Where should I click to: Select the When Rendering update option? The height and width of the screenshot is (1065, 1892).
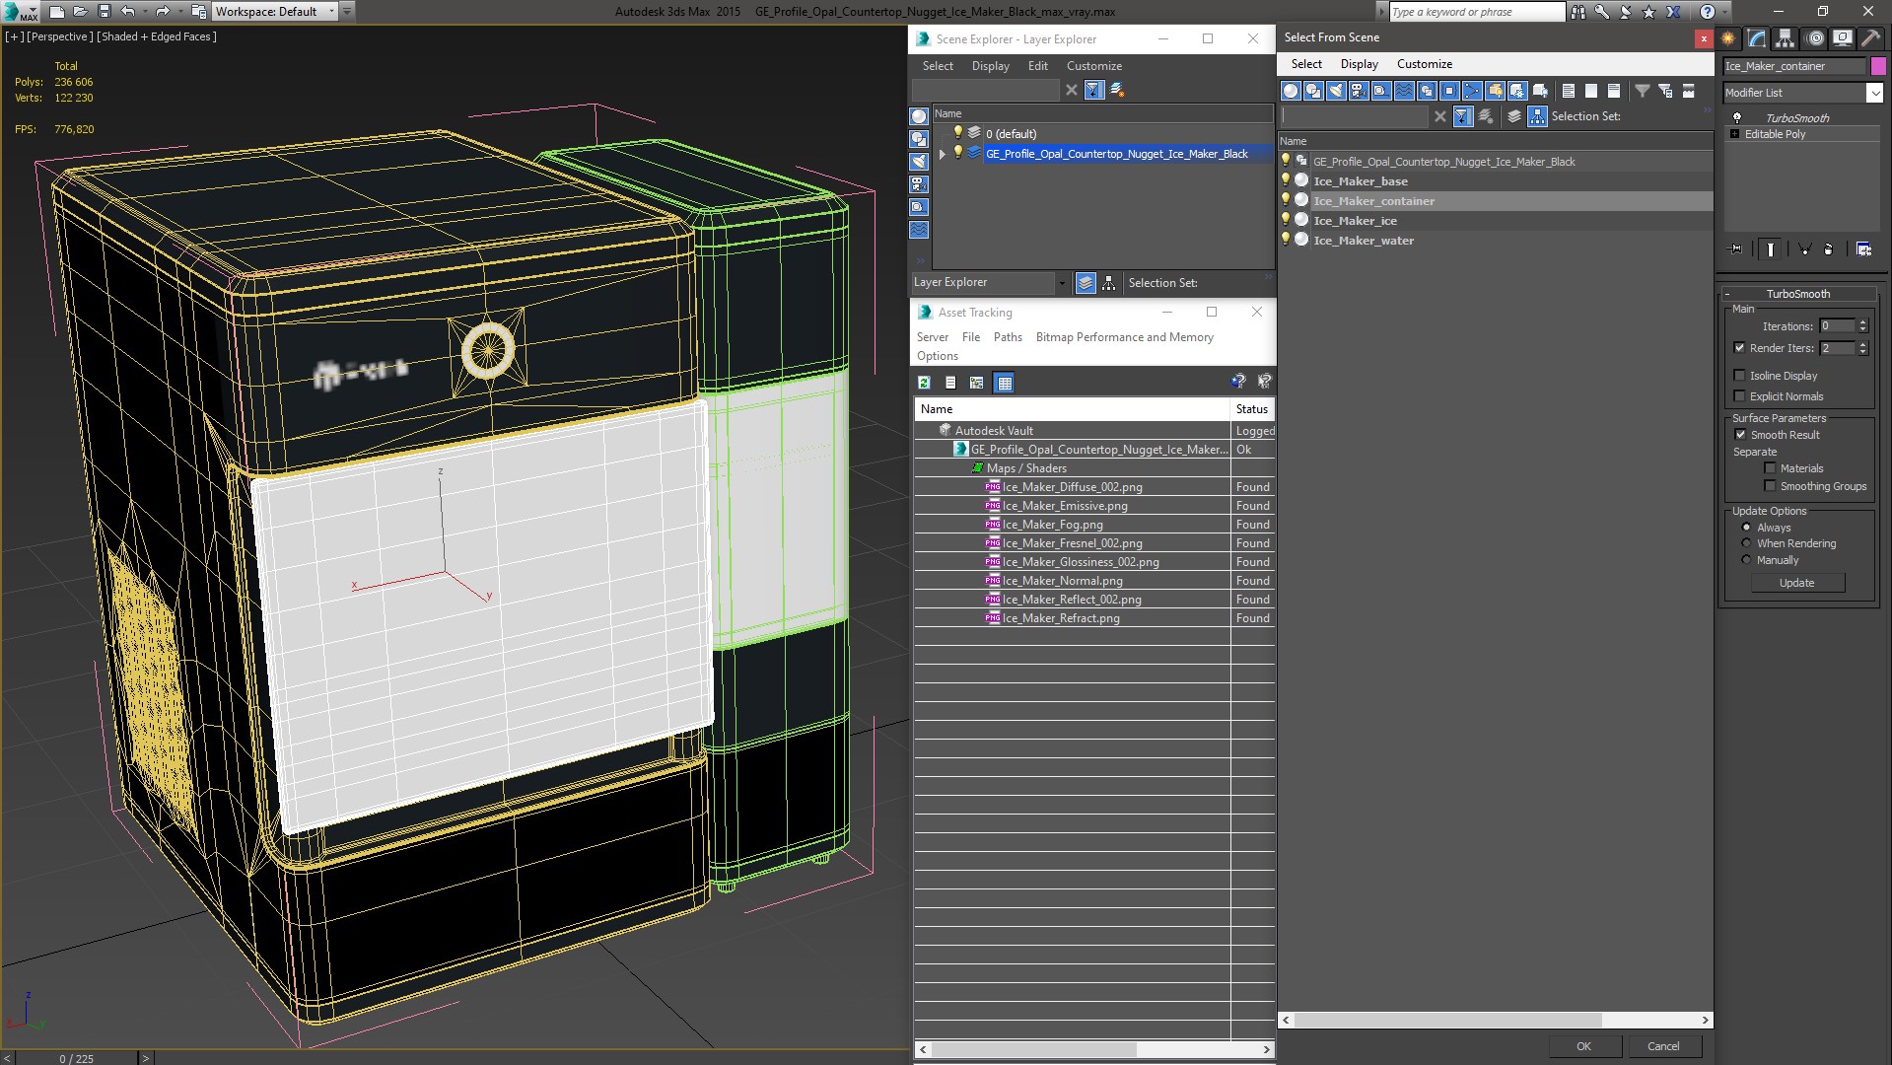click(1746, 543)
